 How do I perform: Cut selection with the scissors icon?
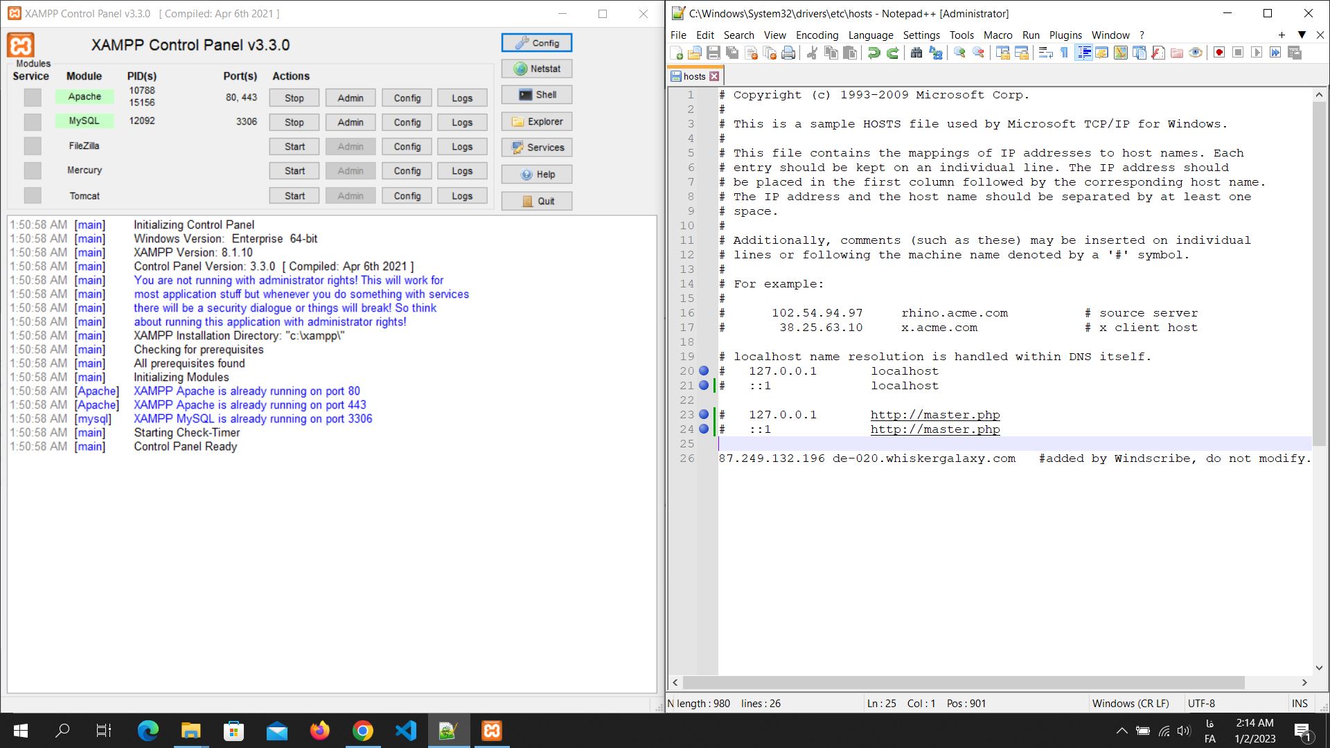click(813, 53)
